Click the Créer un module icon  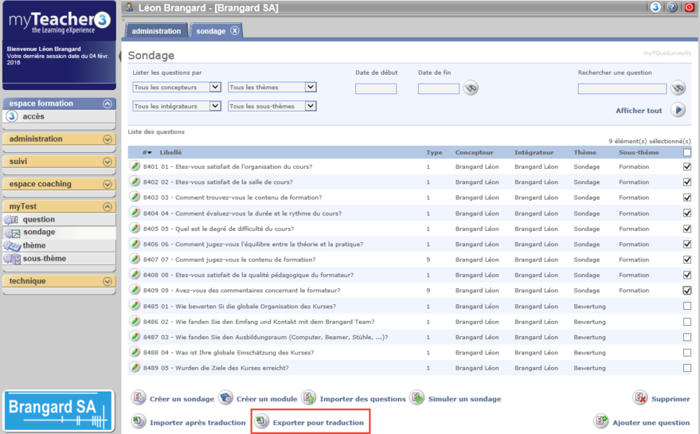pos(226,398)
